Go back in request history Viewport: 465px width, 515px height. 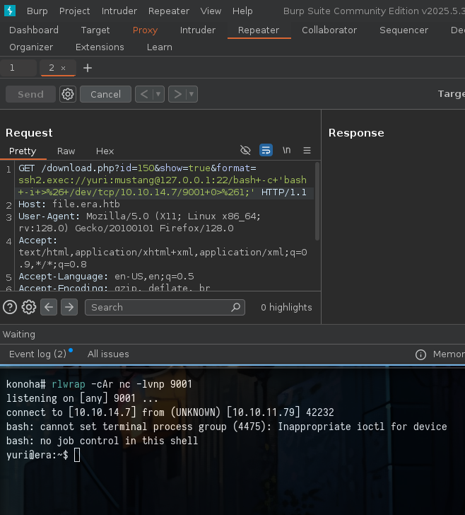pyautogui.click(x=143, y=94)
